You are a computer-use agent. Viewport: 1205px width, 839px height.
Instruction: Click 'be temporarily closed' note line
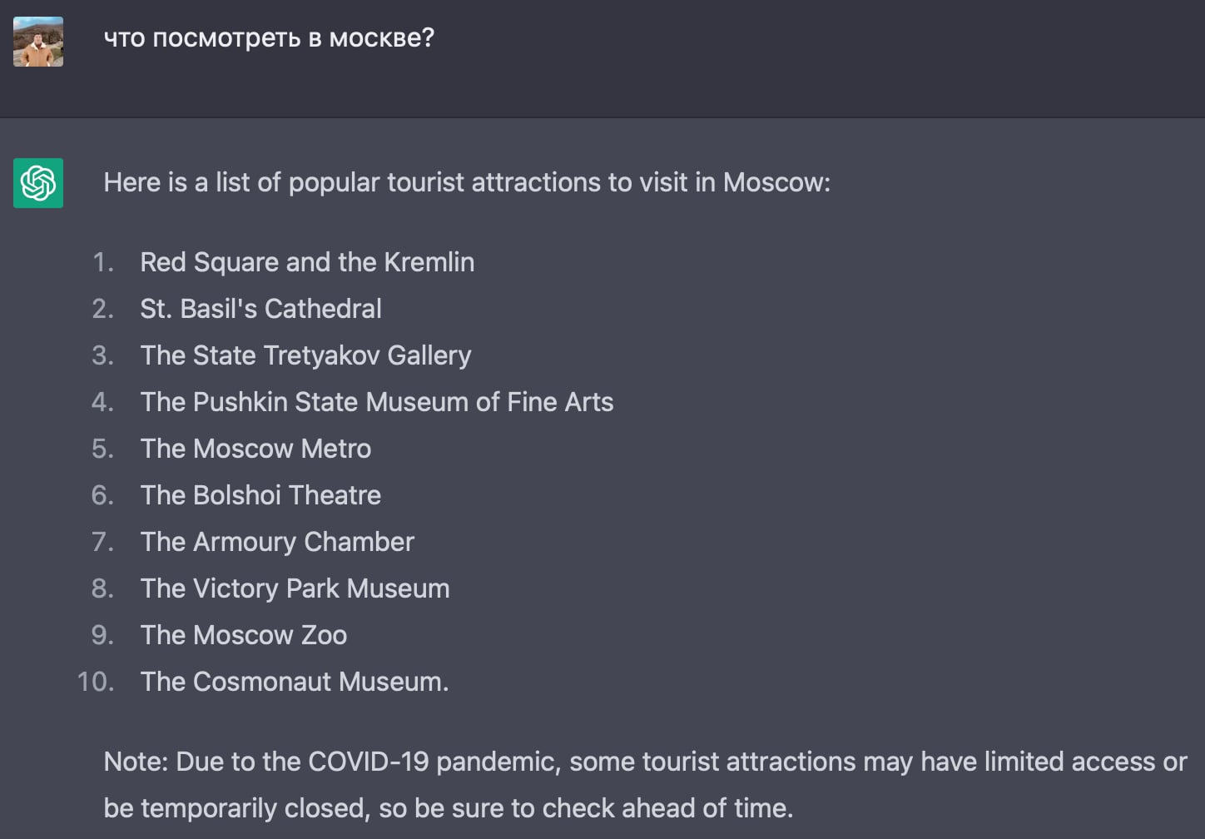tap(448, 808)
